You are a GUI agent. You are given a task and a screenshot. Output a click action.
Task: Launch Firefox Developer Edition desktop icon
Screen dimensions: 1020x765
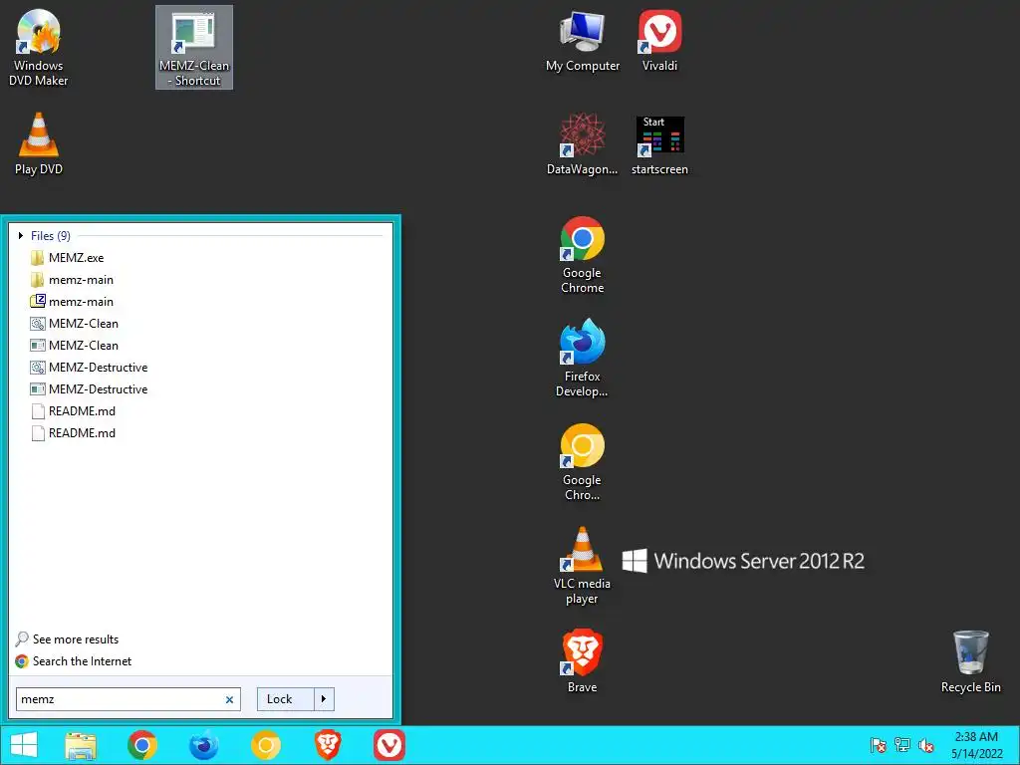[x=582, y=358]
